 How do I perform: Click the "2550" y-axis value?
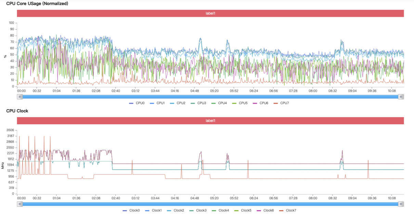10,148
